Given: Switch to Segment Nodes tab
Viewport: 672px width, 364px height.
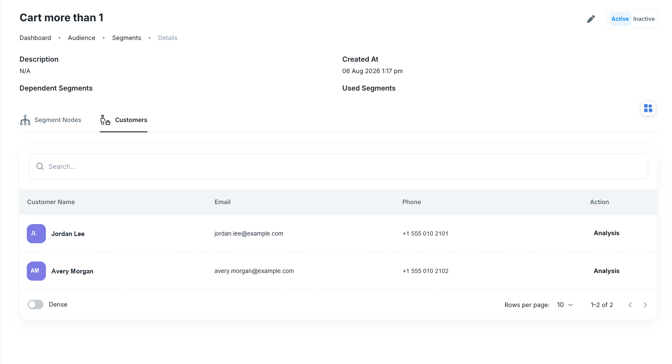Looking at the screenshot, I should [x=51, y=120].
